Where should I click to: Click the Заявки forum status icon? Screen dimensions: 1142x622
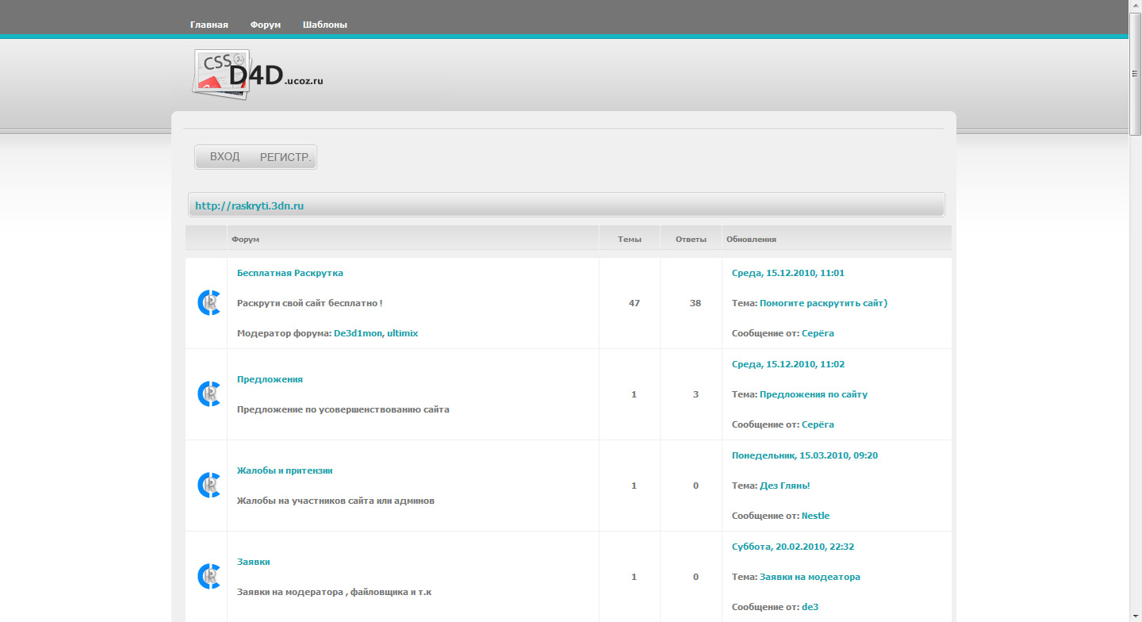pyautogui.click(x=208, y=577)
